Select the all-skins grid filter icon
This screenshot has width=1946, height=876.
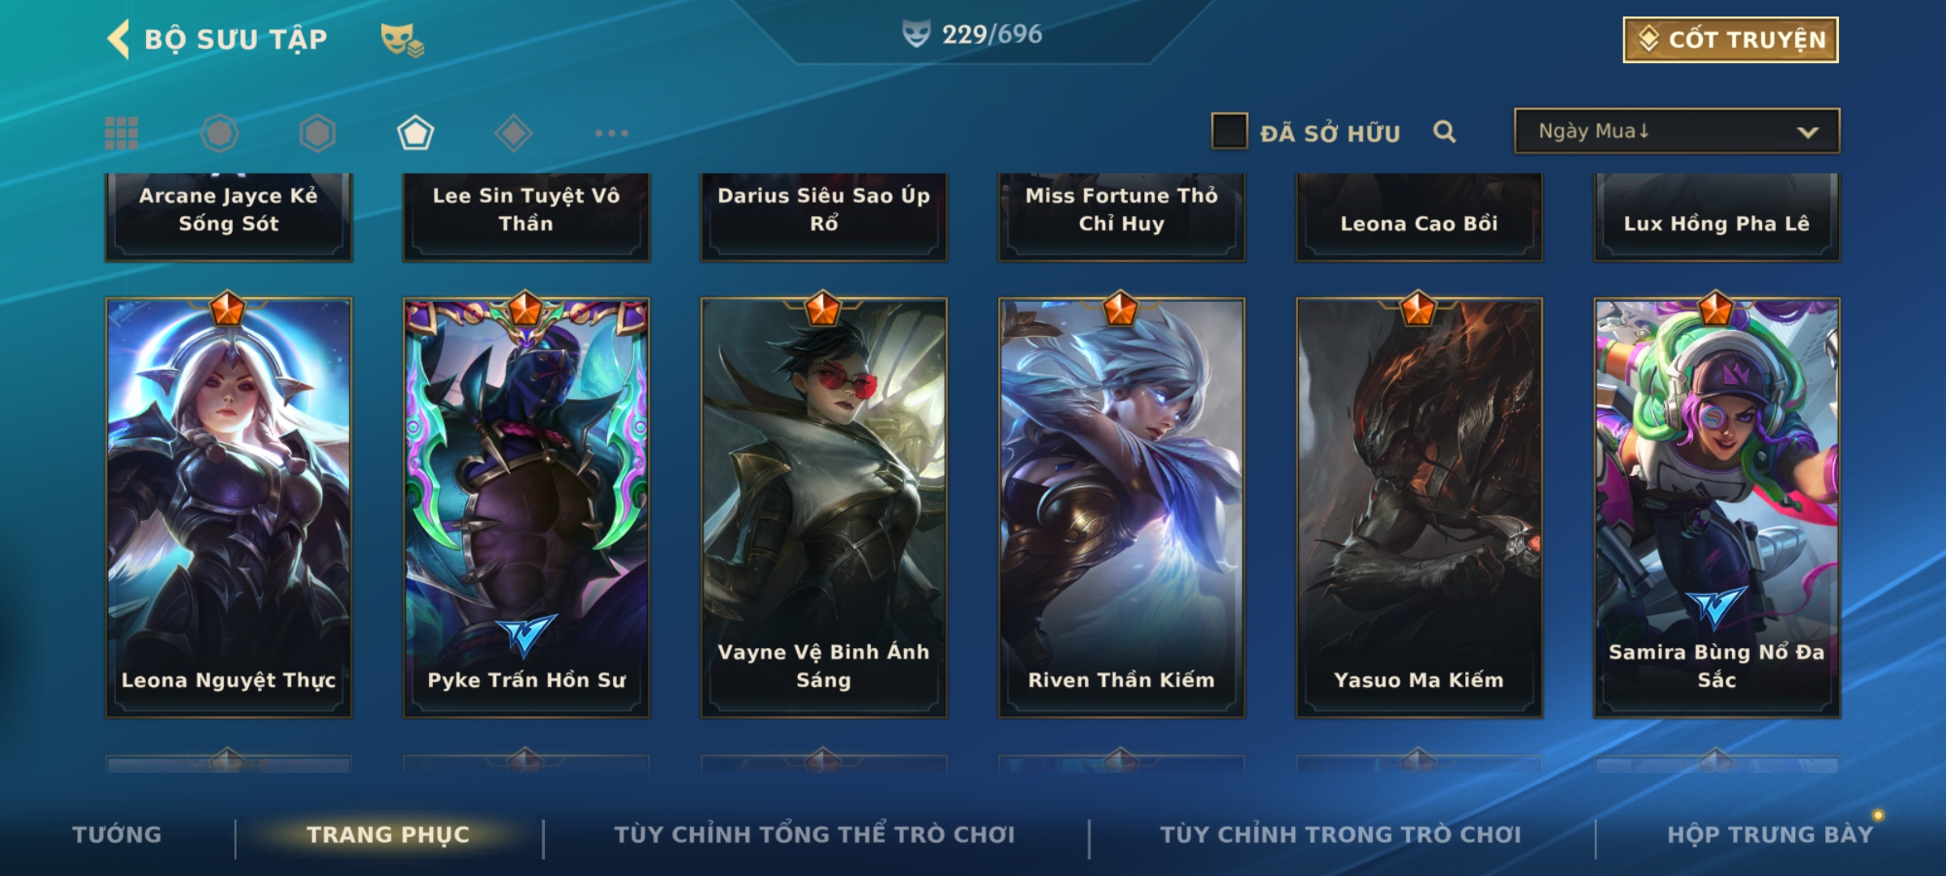point(122,133)
